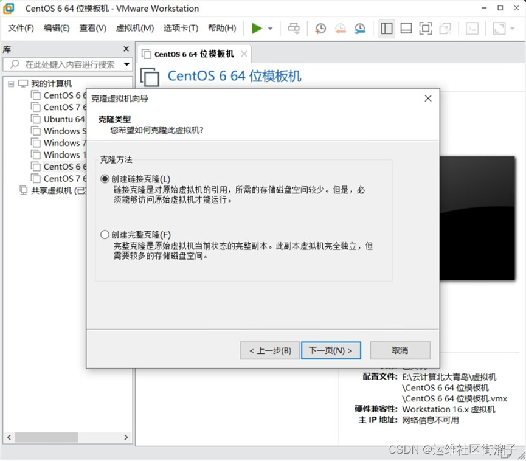Open the 选项卡(T) menu
This screenshot has height=461, width=526.
(181, 28)
